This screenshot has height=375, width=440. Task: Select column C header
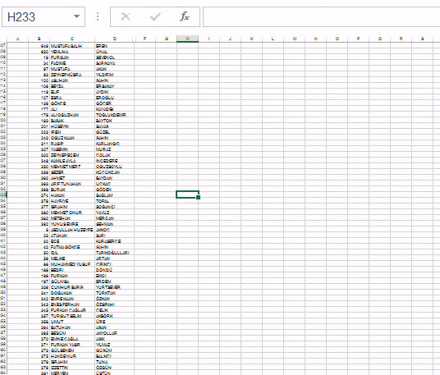tap(72, 39)
